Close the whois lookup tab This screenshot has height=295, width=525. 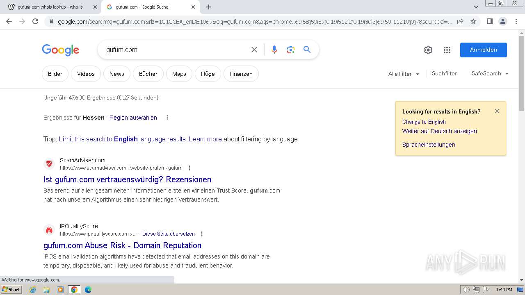point(95,7)
